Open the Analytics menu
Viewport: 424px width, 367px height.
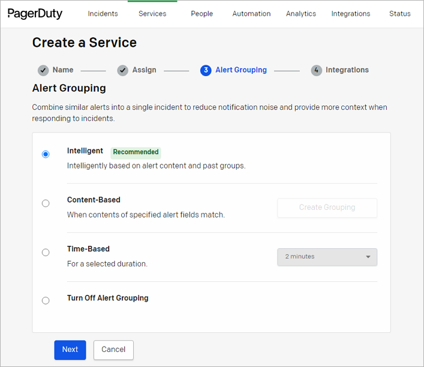click(301, 14)
